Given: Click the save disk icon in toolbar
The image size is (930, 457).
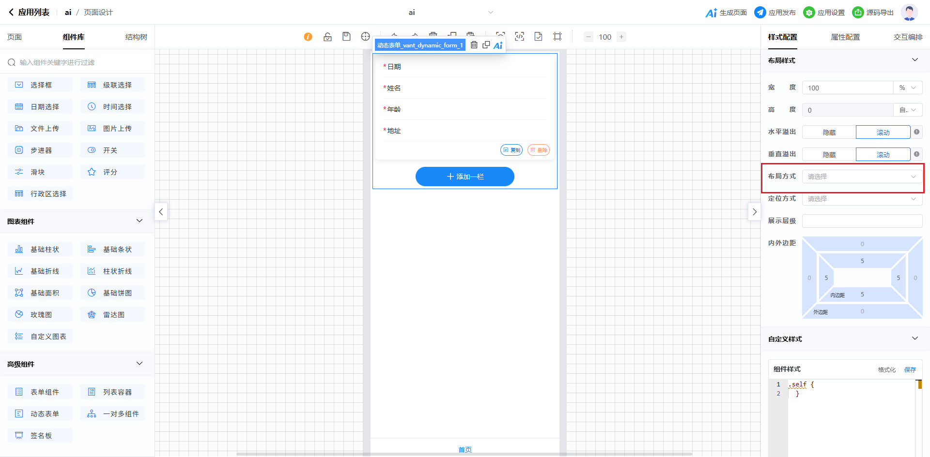Looking at the screenshot, I should click(x=346, y=37).
